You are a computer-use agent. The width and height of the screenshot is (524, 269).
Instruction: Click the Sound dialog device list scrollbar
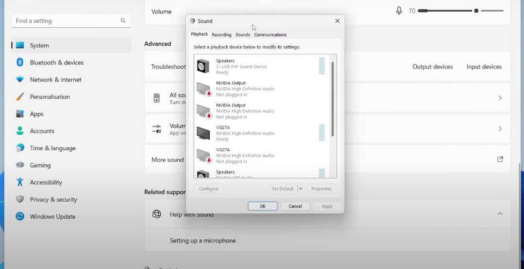(x=333, y=99)
